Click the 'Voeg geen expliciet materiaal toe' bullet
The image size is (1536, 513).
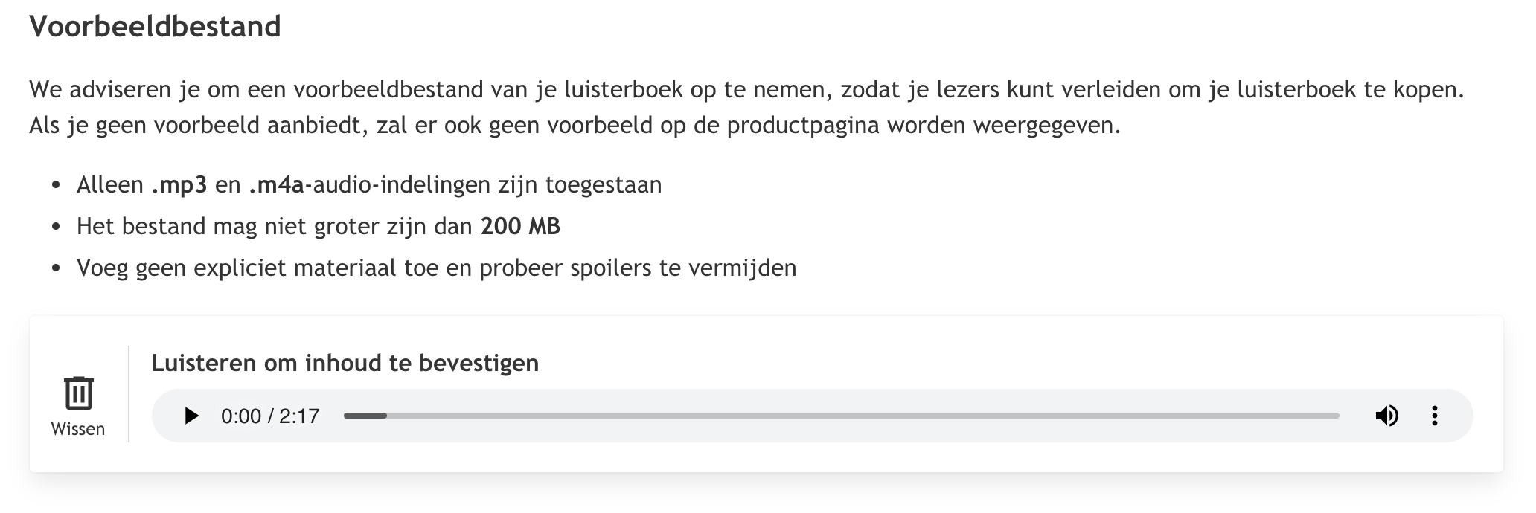click(x=436, y=268)
